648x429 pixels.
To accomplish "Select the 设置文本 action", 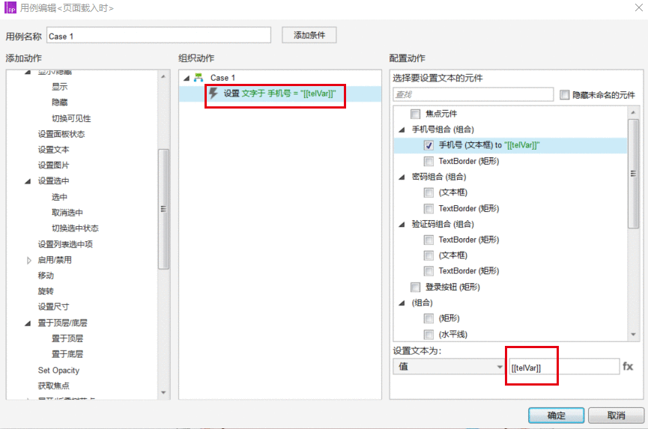I will [53, 150].
